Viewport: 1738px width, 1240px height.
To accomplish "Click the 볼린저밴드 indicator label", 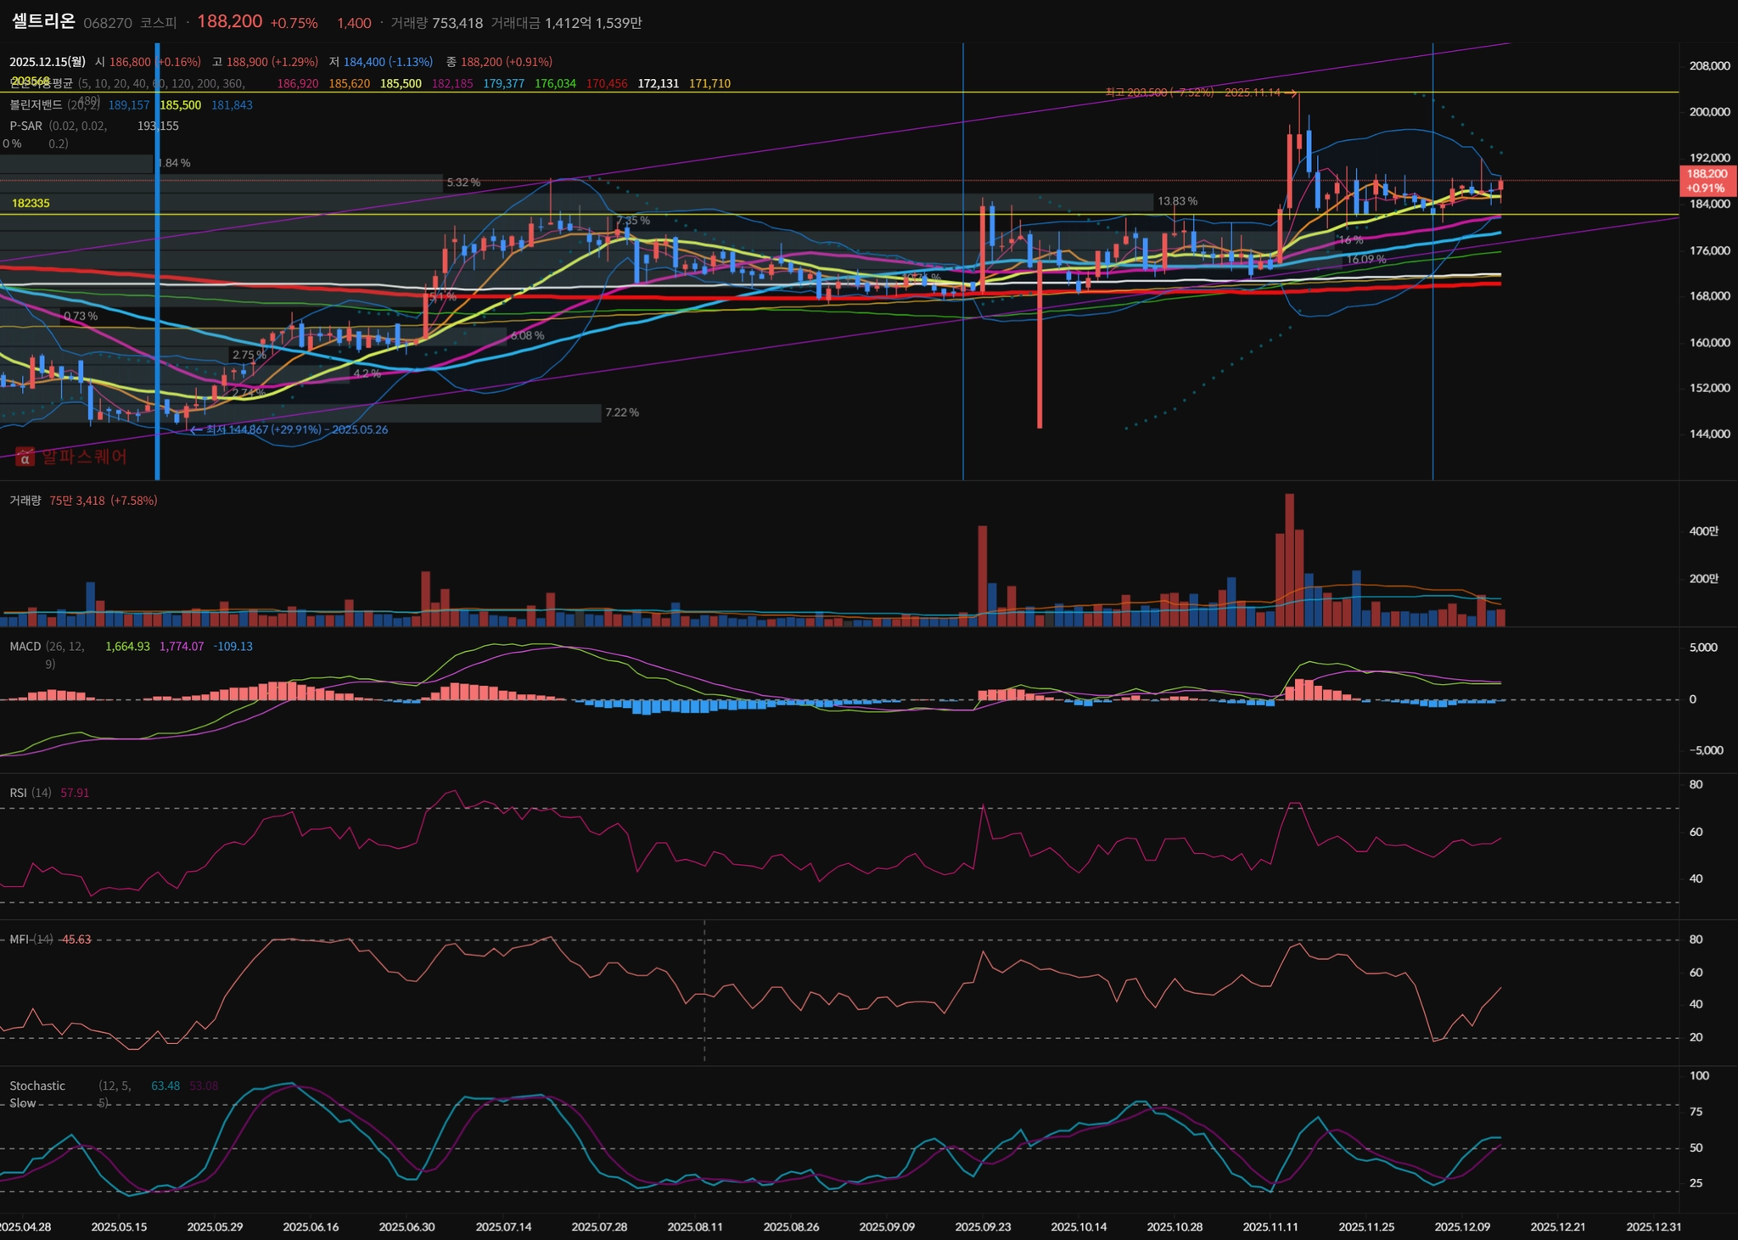I will click(x=36, y=104).
